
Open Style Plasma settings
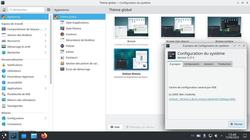pos(79,28)
